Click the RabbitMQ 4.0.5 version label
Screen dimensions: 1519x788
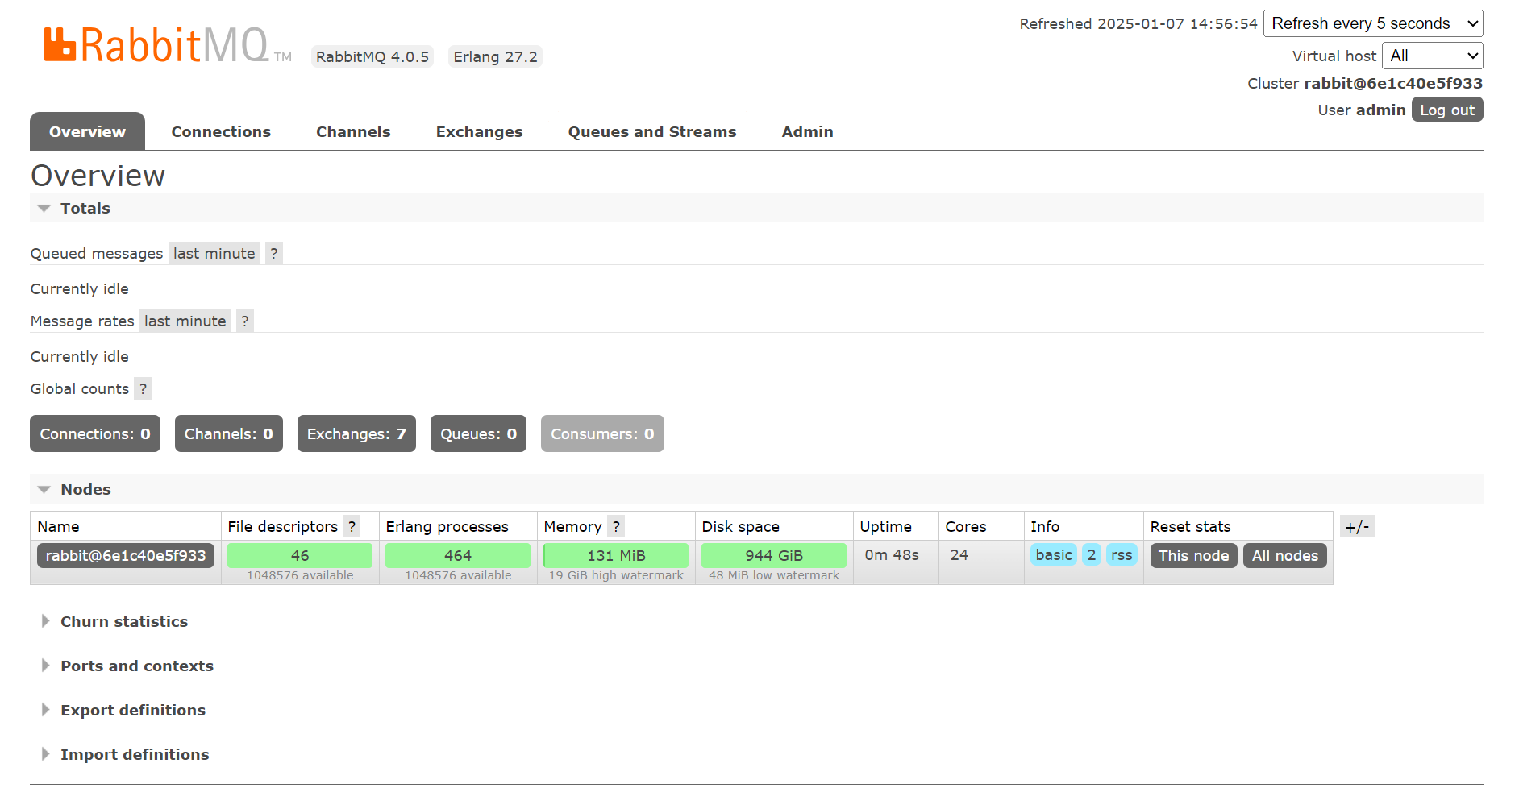(372, 56)
